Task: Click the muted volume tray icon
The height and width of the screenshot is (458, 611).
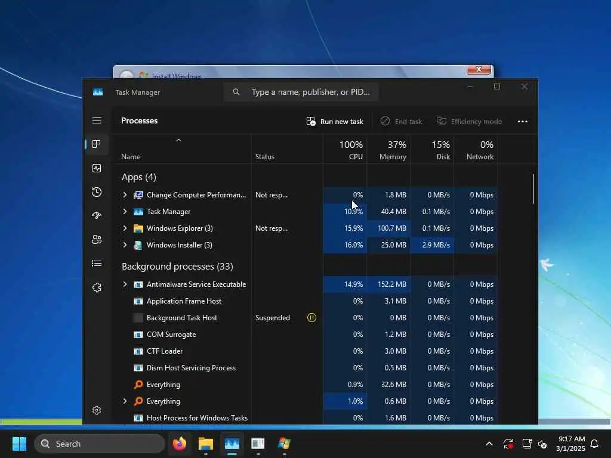Action: point(542,444)
